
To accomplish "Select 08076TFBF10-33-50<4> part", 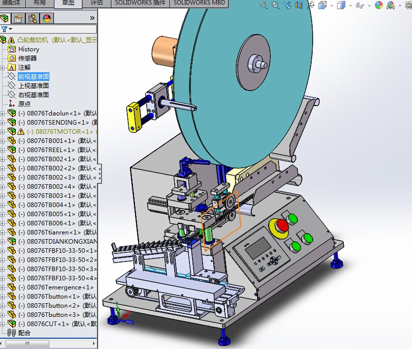I will (x=57, y=278).
